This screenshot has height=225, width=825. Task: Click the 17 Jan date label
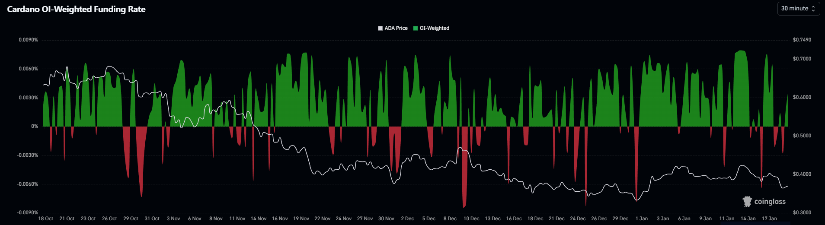[x=770, y=219]
